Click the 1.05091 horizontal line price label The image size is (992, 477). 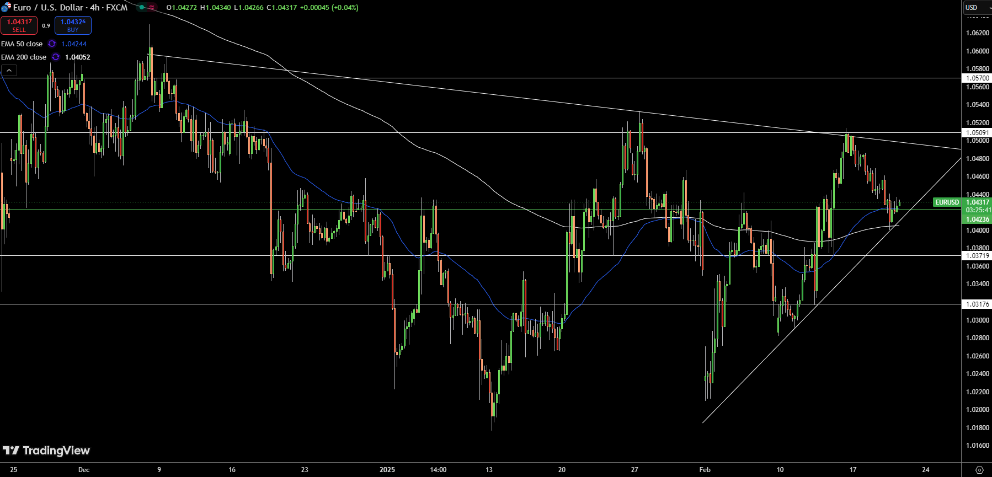[977, 133]
